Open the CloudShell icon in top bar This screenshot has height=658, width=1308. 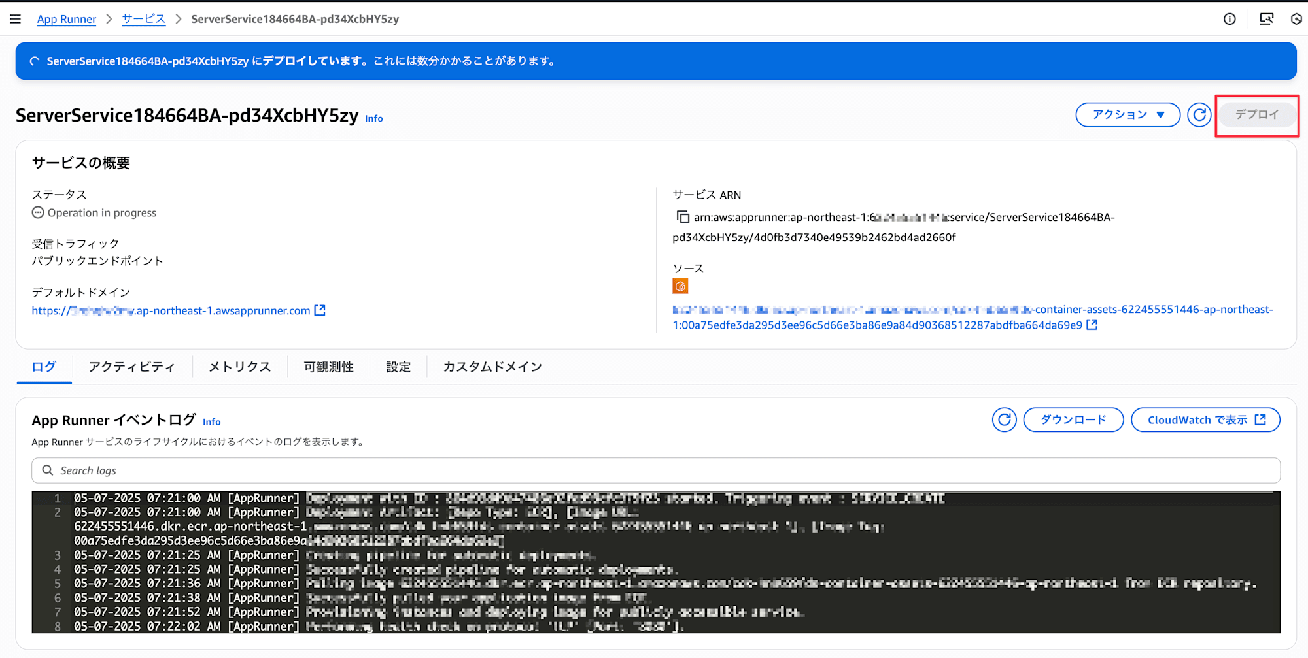click(1266, 19)
